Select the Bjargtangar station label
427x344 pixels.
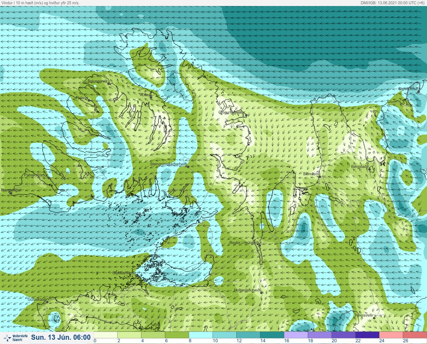click(x=11, y=190)
